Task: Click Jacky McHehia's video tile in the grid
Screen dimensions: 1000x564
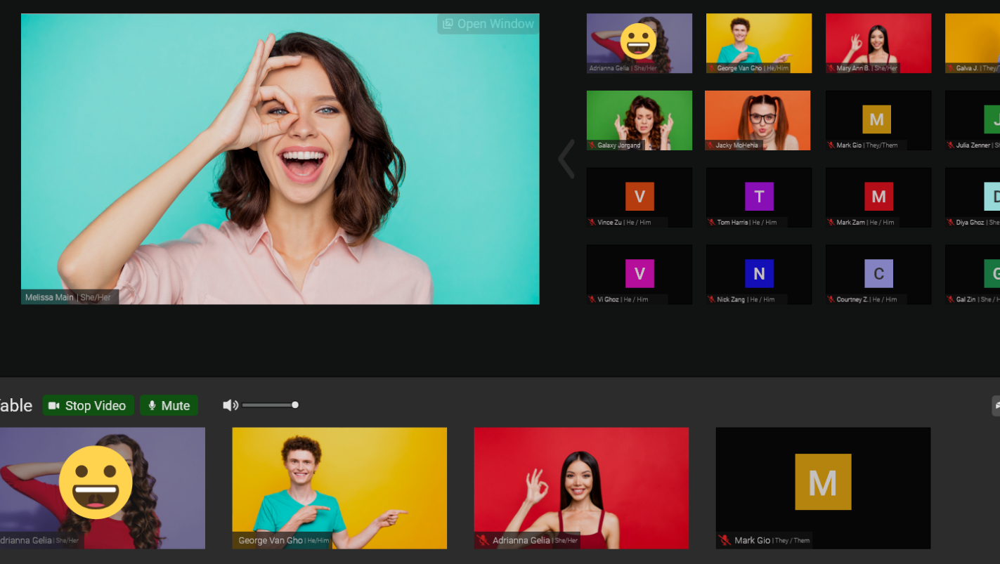Action: tap(758, 119)
